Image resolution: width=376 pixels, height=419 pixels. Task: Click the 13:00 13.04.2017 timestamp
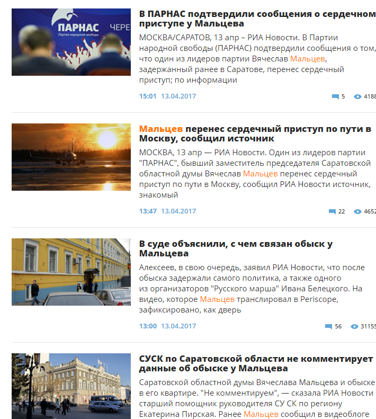point(167,326)
